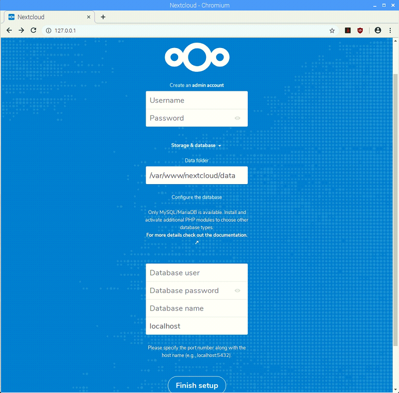The image size is (399, 393).
Task: Edit the localhost database host field
Action: point(197,326)
